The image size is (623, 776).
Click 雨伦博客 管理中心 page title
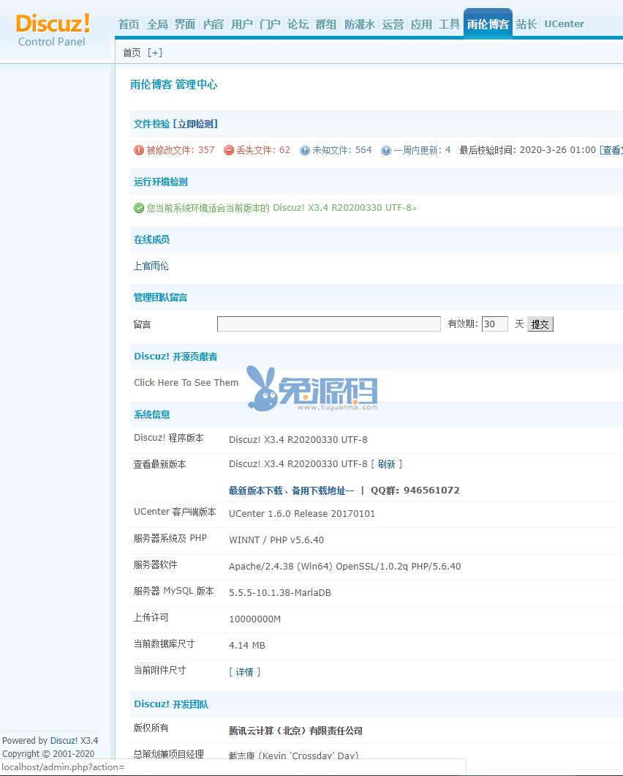(173, 85)
